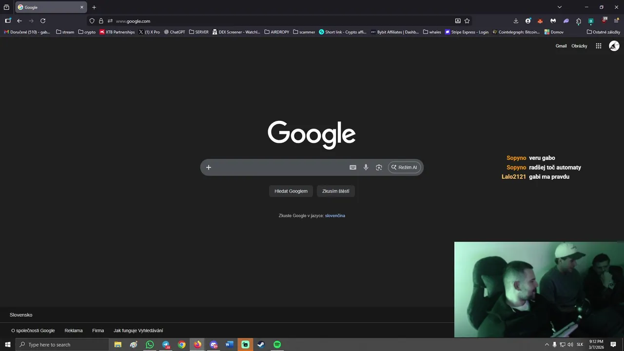Screen dimensions: 624x351
Task: Bookmark this page with star icon
Action: pyautogui.click(x=467, y=21)
